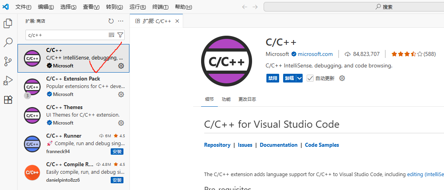Select C/C++ Compile Run extension icon

(x=32, y=172)
